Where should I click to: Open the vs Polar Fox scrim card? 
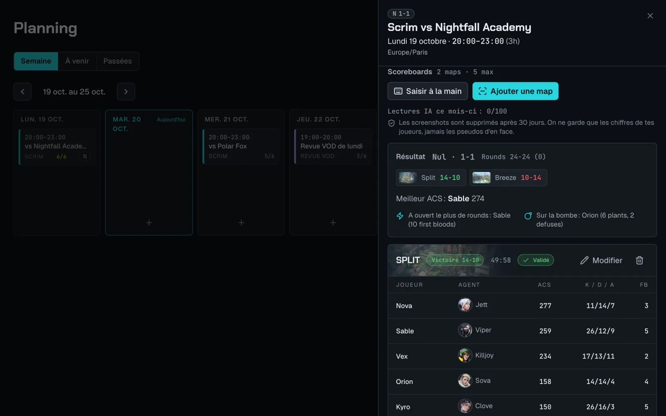(241, 146)
